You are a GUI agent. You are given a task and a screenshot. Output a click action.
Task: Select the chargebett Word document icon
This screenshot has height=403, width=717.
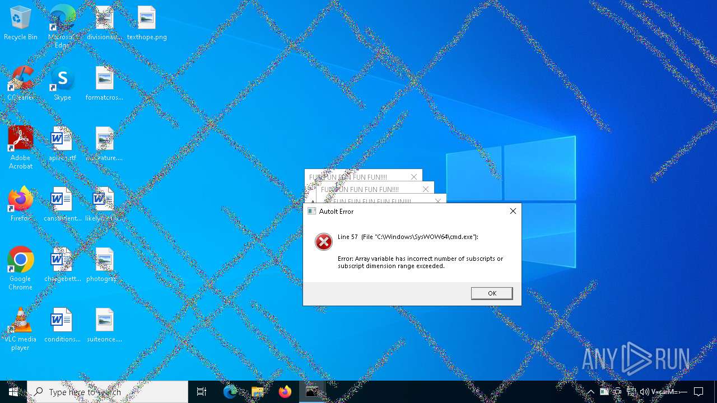62,265
